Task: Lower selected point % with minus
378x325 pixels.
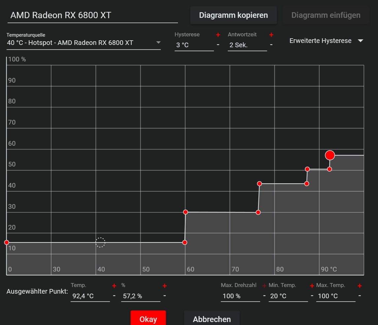Action: pyautogui.click(x=165, y=295)
